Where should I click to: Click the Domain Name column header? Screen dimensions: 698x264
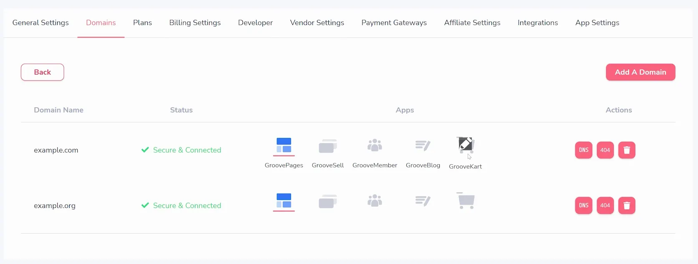(58, 110)
